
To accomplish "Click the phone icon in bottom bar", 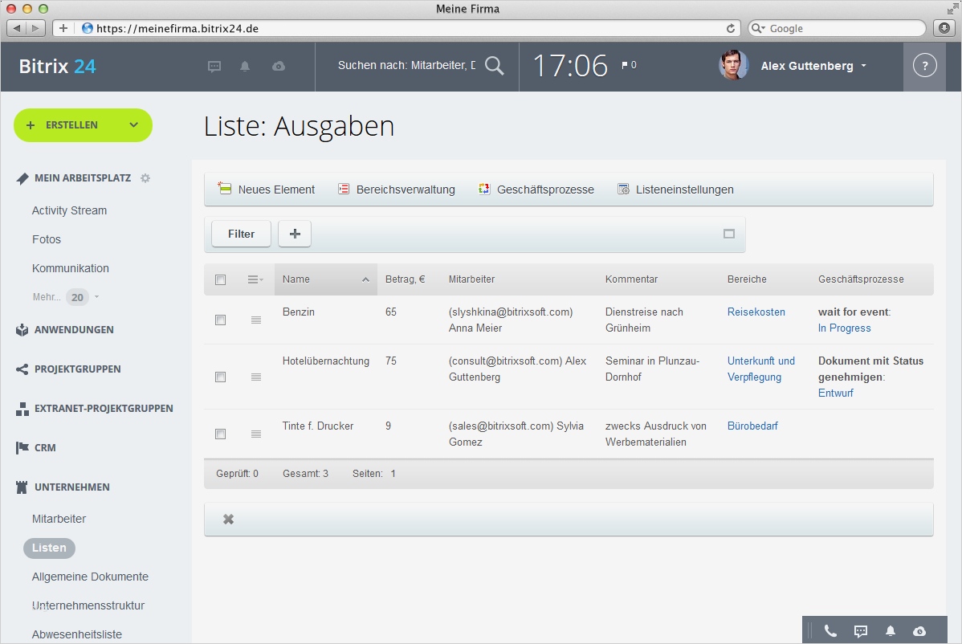I will point(830,630).
